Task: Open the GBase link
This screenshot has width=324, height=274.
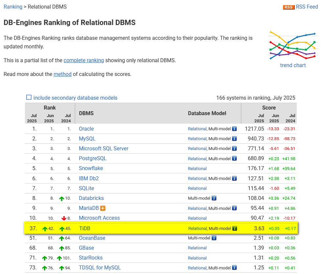Action: click(87, 248)
